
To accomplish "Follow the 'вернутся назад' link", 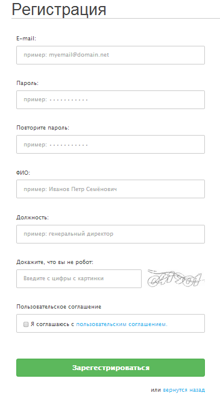I will click(x=184, y=390).
